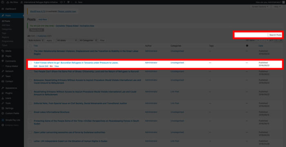Viewport: 286px width, 147px height.
Task: Open Media in the sidebar
Action: coord(8,51)
